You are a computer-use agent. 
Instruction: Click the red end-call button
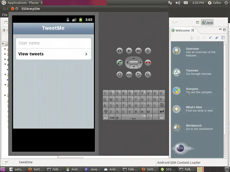click(x=148, y=63)
